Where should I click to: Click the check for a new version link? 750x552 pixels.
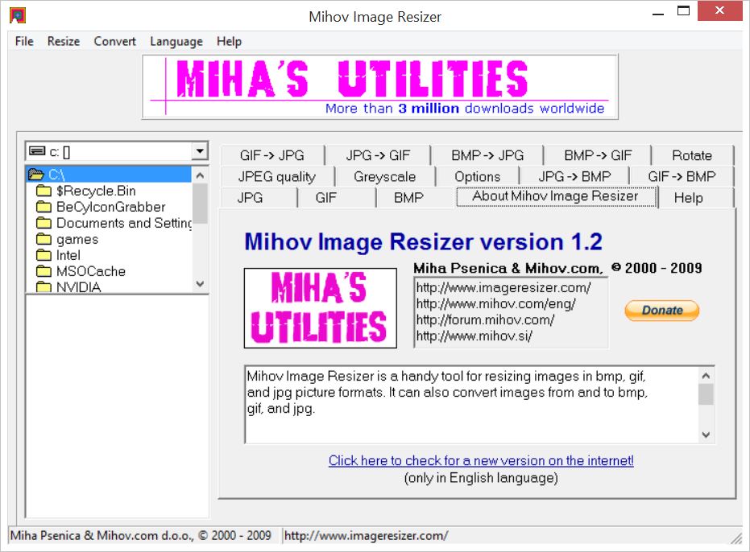tap(481, 461)
